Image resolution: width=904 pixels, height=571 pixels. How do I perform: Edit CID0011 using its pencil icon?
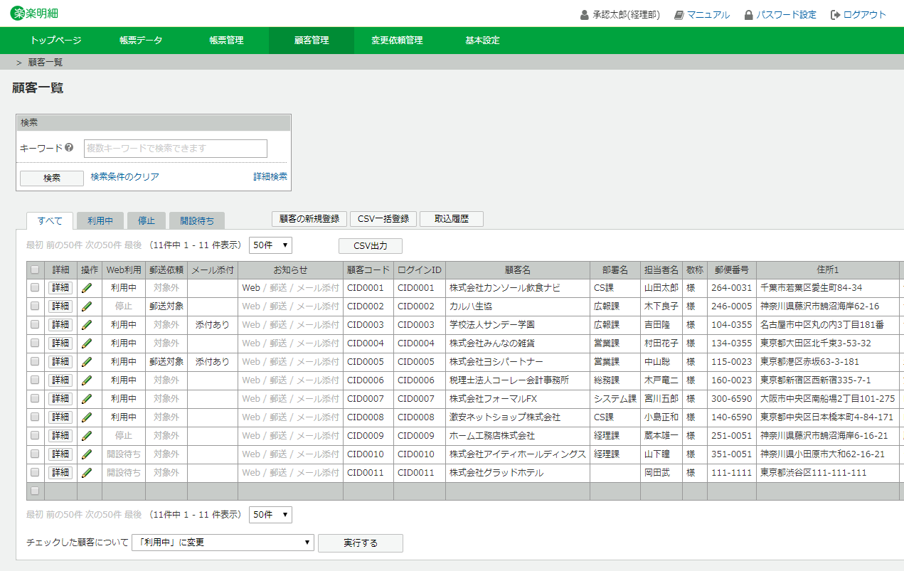[x=87, y=473]
